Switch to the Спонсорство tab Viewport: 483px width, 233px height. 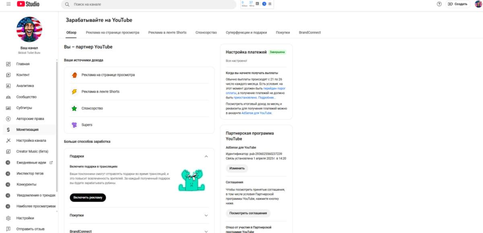point(206,33)
